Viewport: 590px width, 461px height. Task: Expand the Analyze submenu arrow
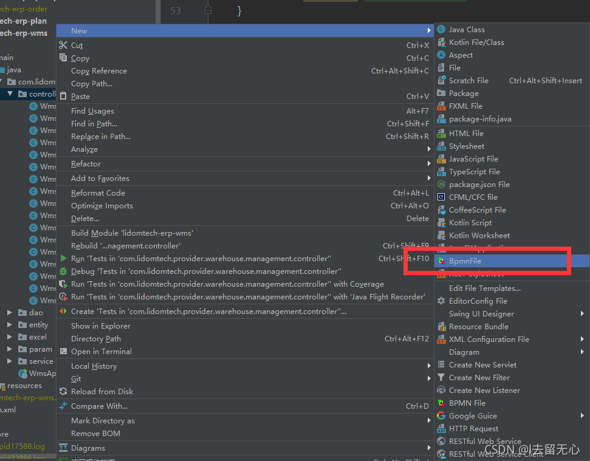[429, 149]
